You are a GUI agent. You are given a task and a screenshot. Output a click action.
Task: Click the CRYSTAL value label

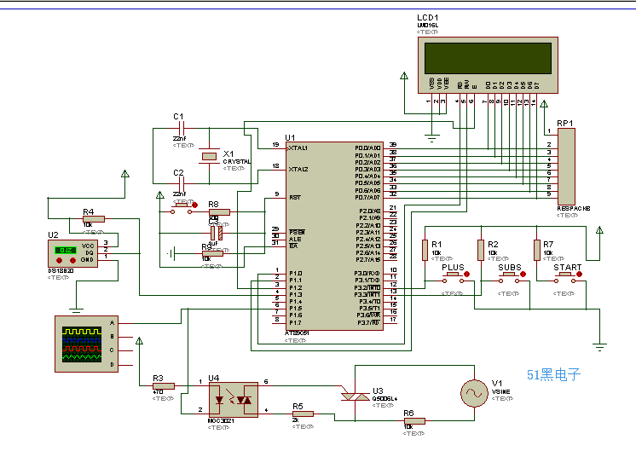tap(237, 162)
